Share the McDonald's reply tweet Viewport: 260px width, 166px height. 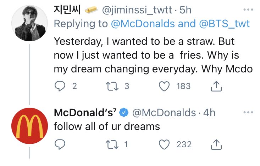tap(216, 144)
